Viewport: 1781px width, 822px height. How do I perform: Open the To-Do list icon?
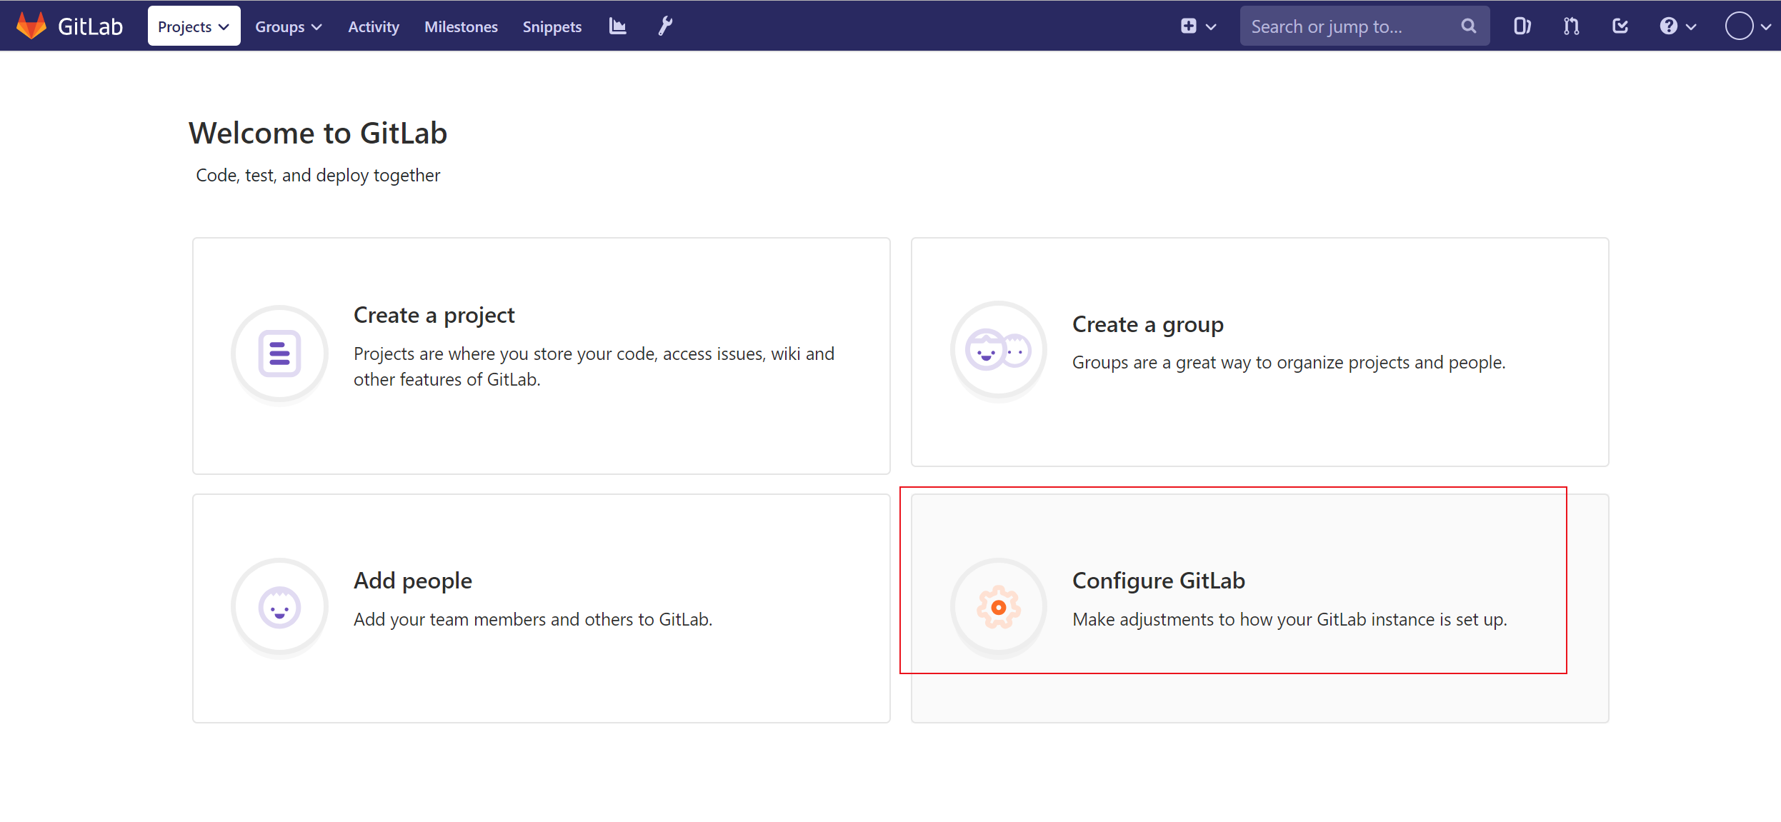point(1620,26)
